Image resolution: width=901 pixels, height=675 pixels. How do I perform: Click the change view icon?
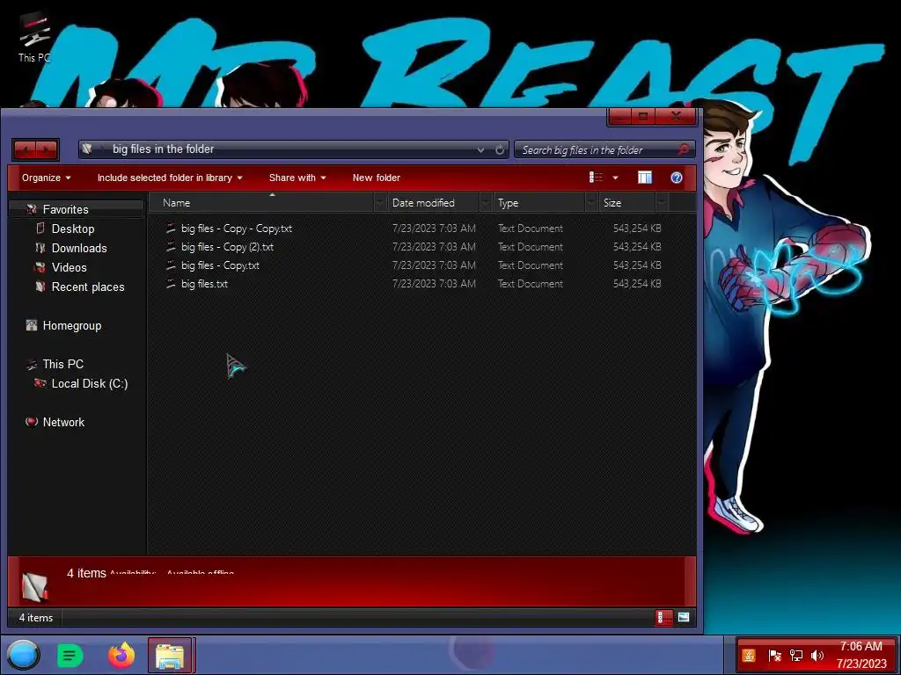tap(596, 178)
